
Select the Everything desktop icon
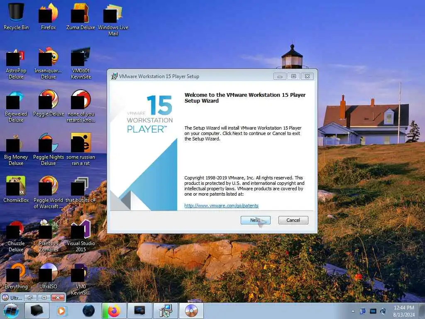click(16, 276)
